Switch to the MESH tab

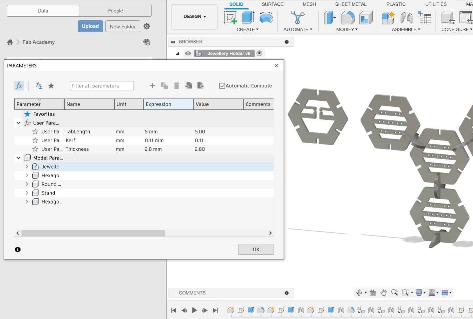(x=309, y=4)
